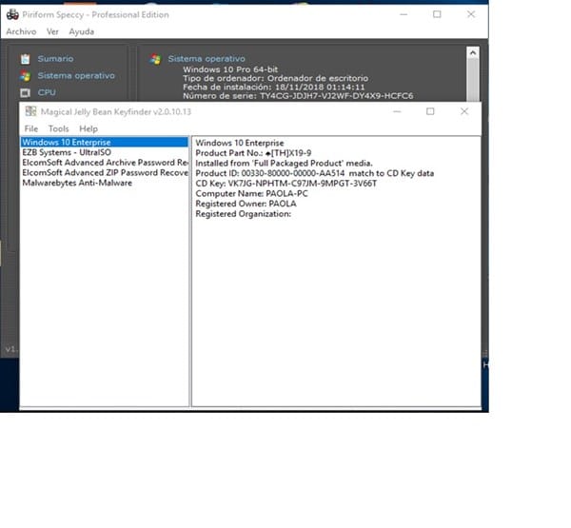Select ElcomSoft Advanced ZIP Password Recovery entry
571x528 pixels.
tap(105, 173)
